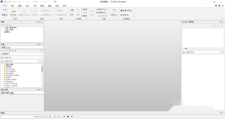This screenshot has height=119, width=225.
Task: Open the workset 打开 button in 工作集 group
Action: pyautogui.click(x=72, y=13)
